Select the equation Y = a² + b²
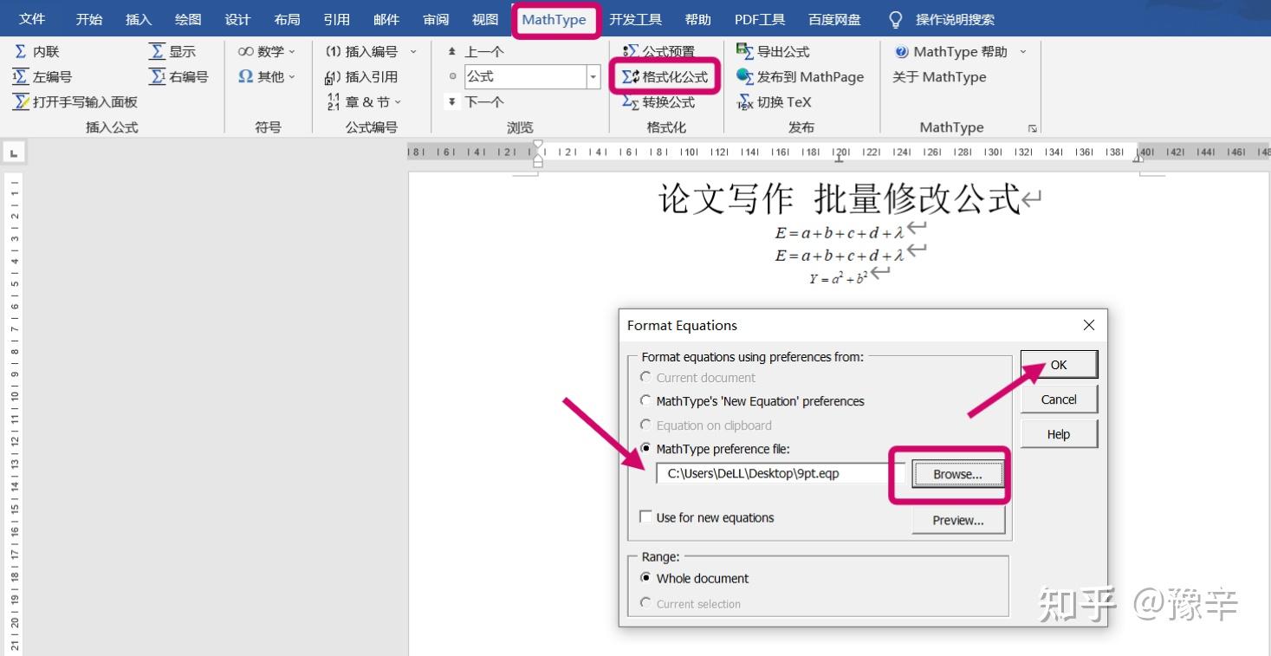The height and width of the screenshot is (656, 1271). [x=839, y=277]
